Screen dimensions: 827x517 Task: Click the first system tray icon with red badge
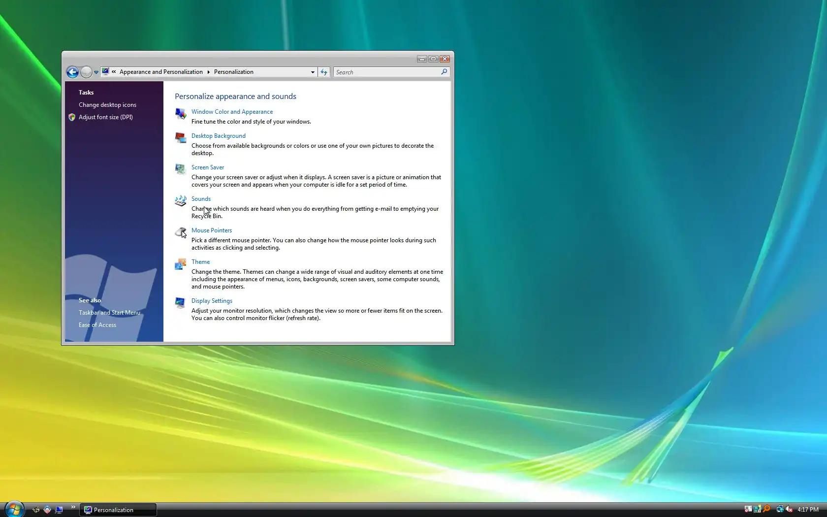(748, 509)
